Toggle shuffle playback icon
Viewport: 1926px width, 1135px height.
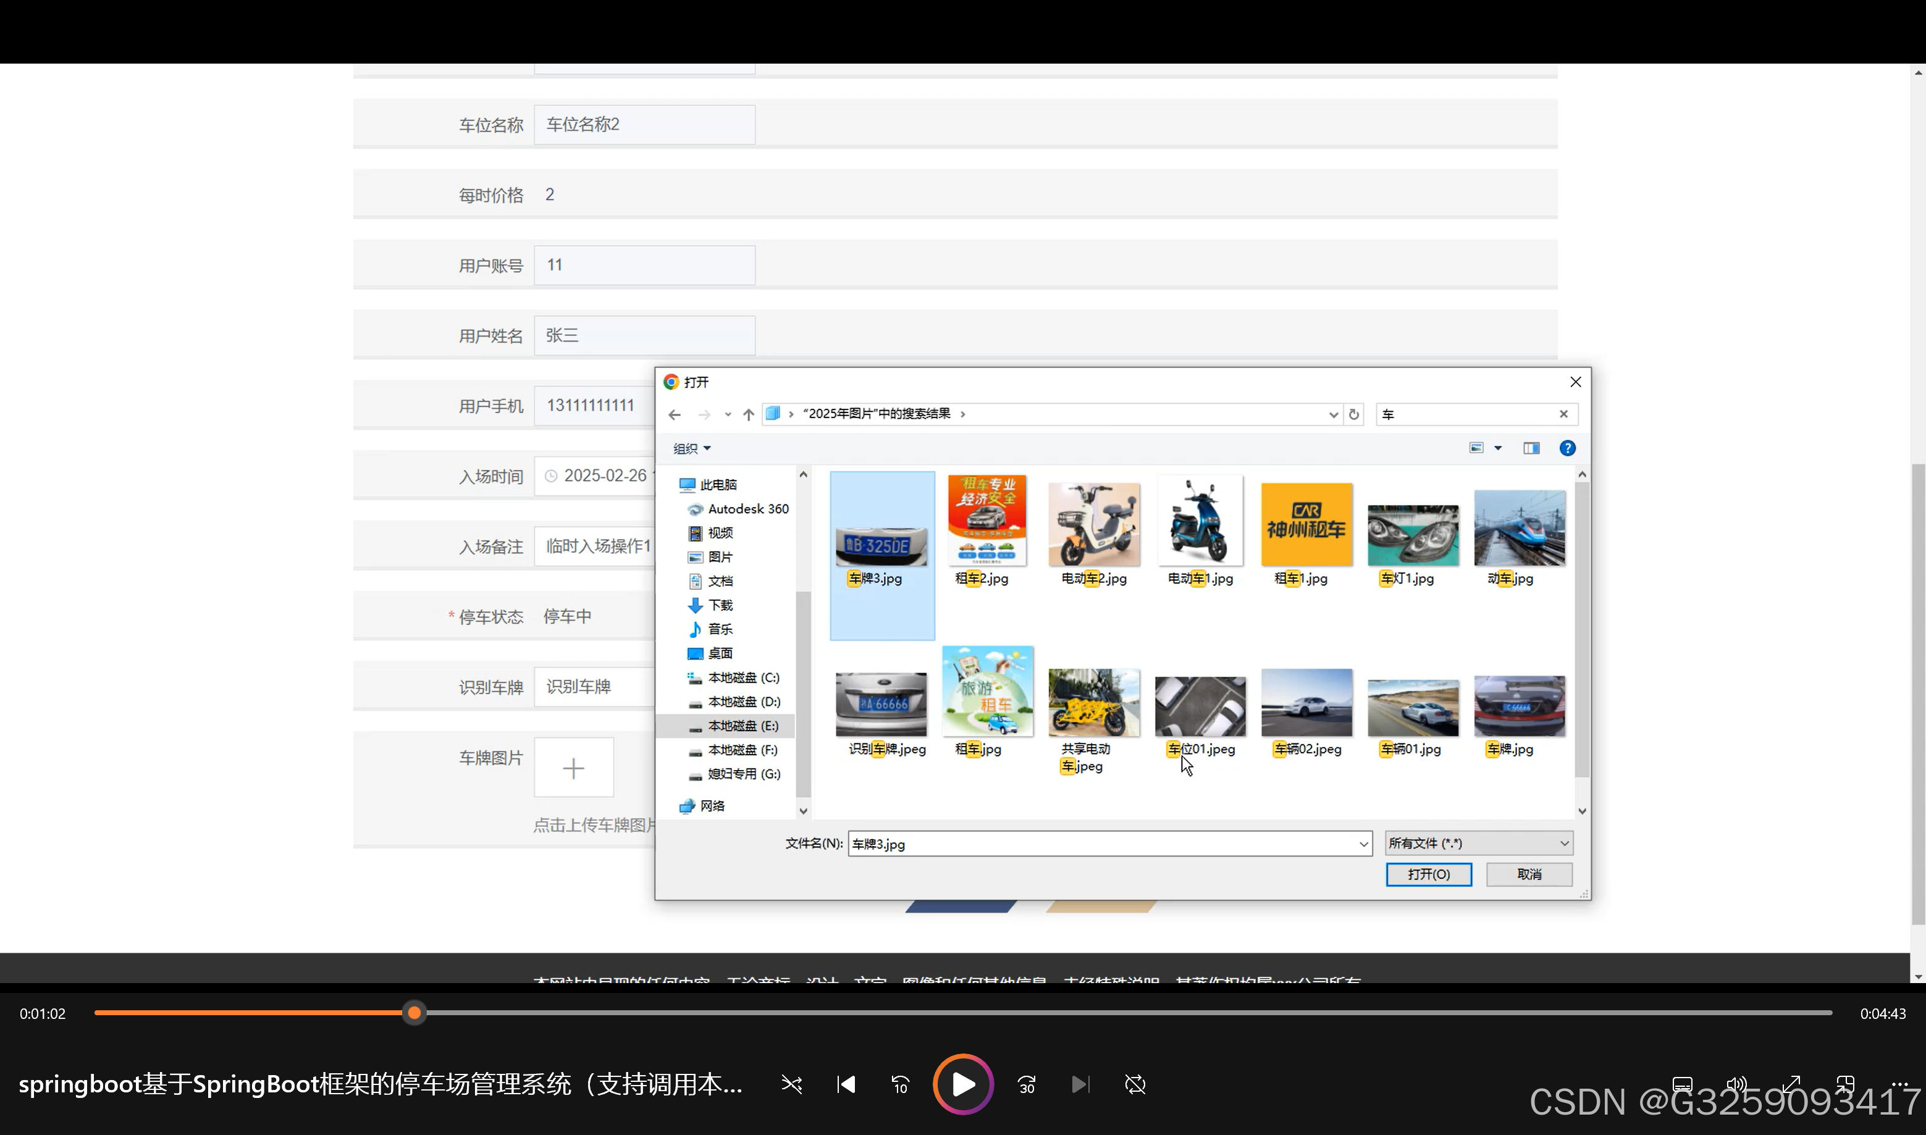tap(791, 1084)
